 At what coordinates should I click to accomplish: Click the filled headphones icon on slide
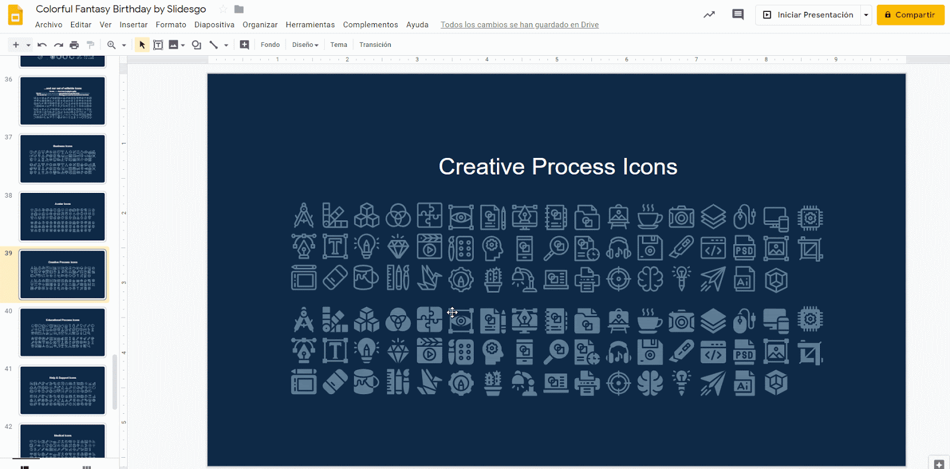coord(618,352)
